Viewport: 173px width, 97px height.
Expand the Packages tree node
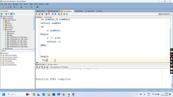pyautogui.click(x=4, y=26)
